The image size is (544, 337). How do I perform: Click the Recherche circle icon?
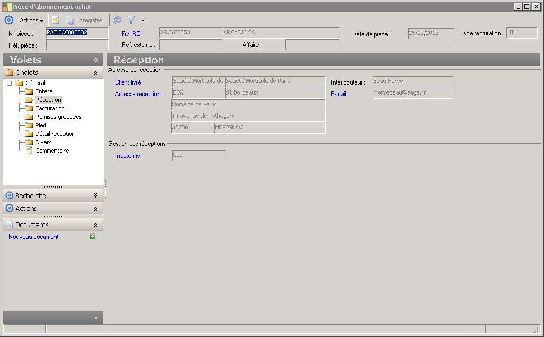10,195
